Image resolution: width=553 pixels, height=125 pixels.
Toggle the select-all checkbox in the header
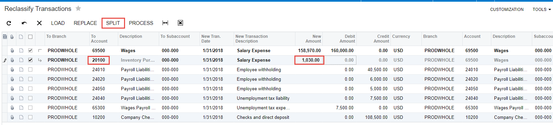(x=30, y=37)
